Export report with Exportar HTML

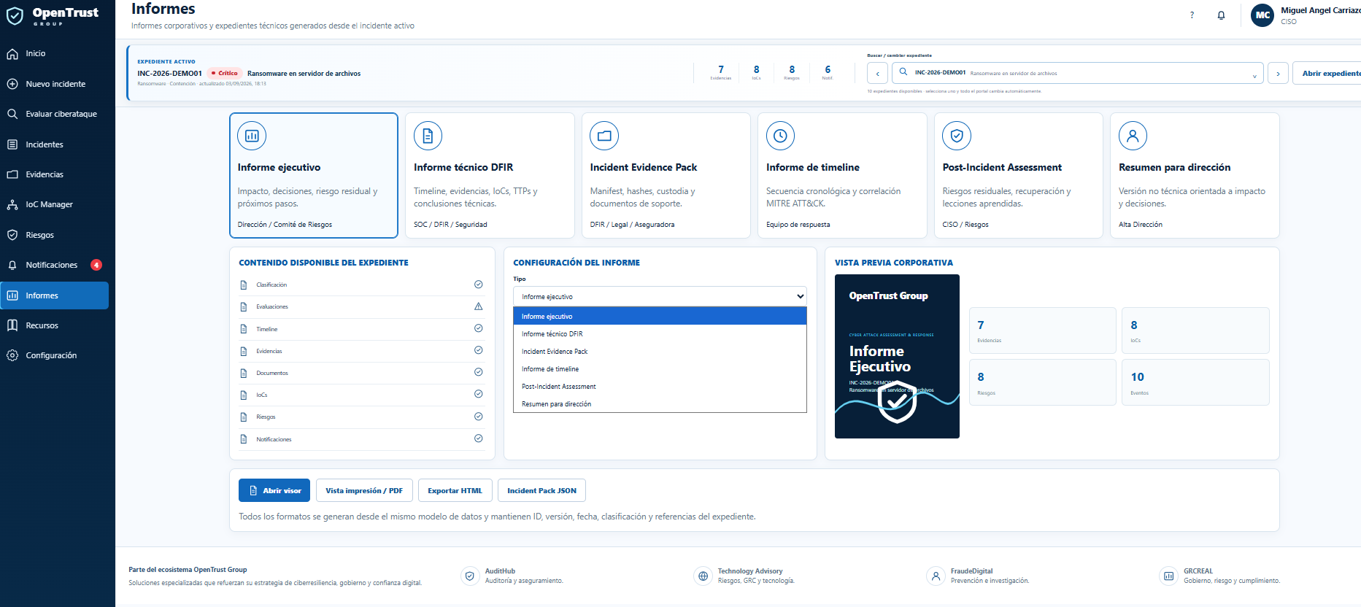pos(455,490)
